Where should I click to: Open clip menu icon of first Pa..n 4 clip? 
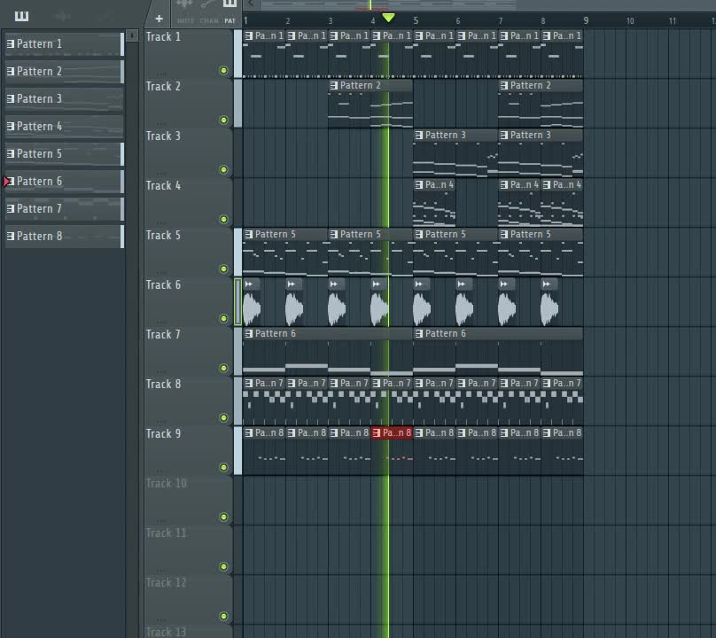click(419, 185)
